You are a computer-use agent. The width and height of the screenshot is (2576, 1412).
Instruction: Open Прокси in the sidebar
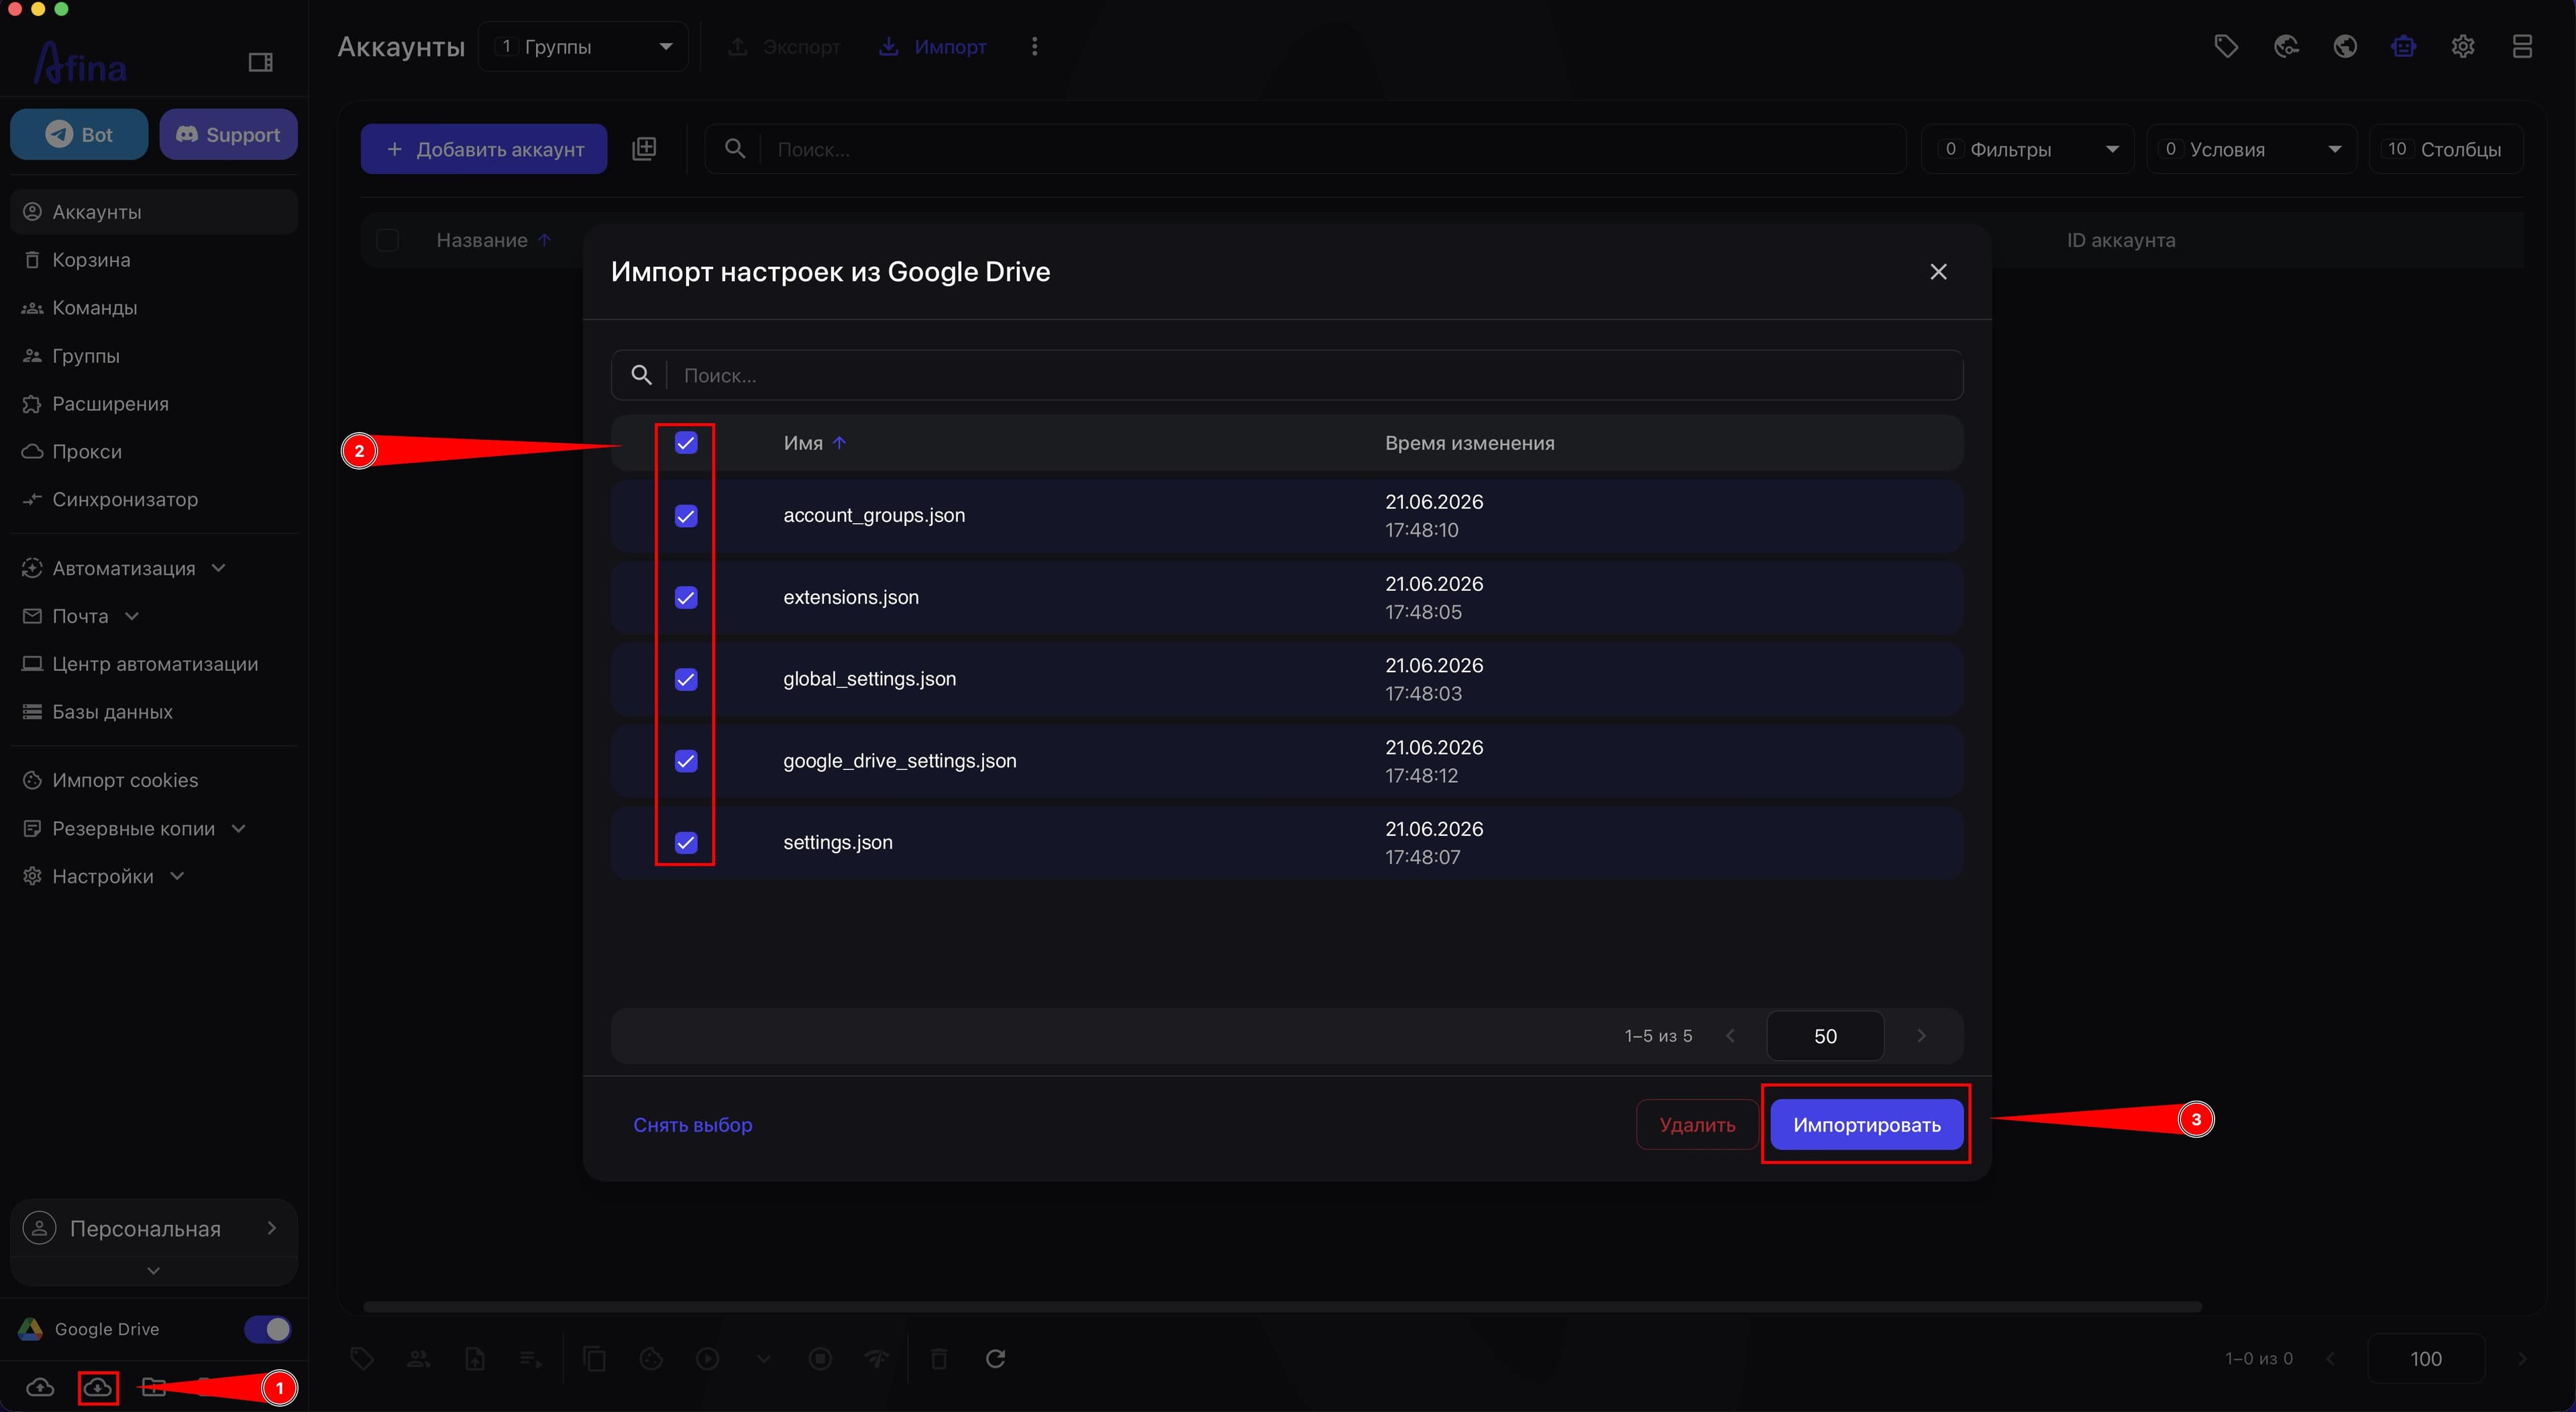coord(154,452)
